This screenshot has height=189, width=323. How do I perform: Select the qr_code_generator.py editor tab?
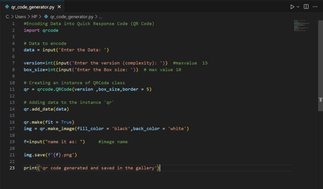(x=33, y=7)
